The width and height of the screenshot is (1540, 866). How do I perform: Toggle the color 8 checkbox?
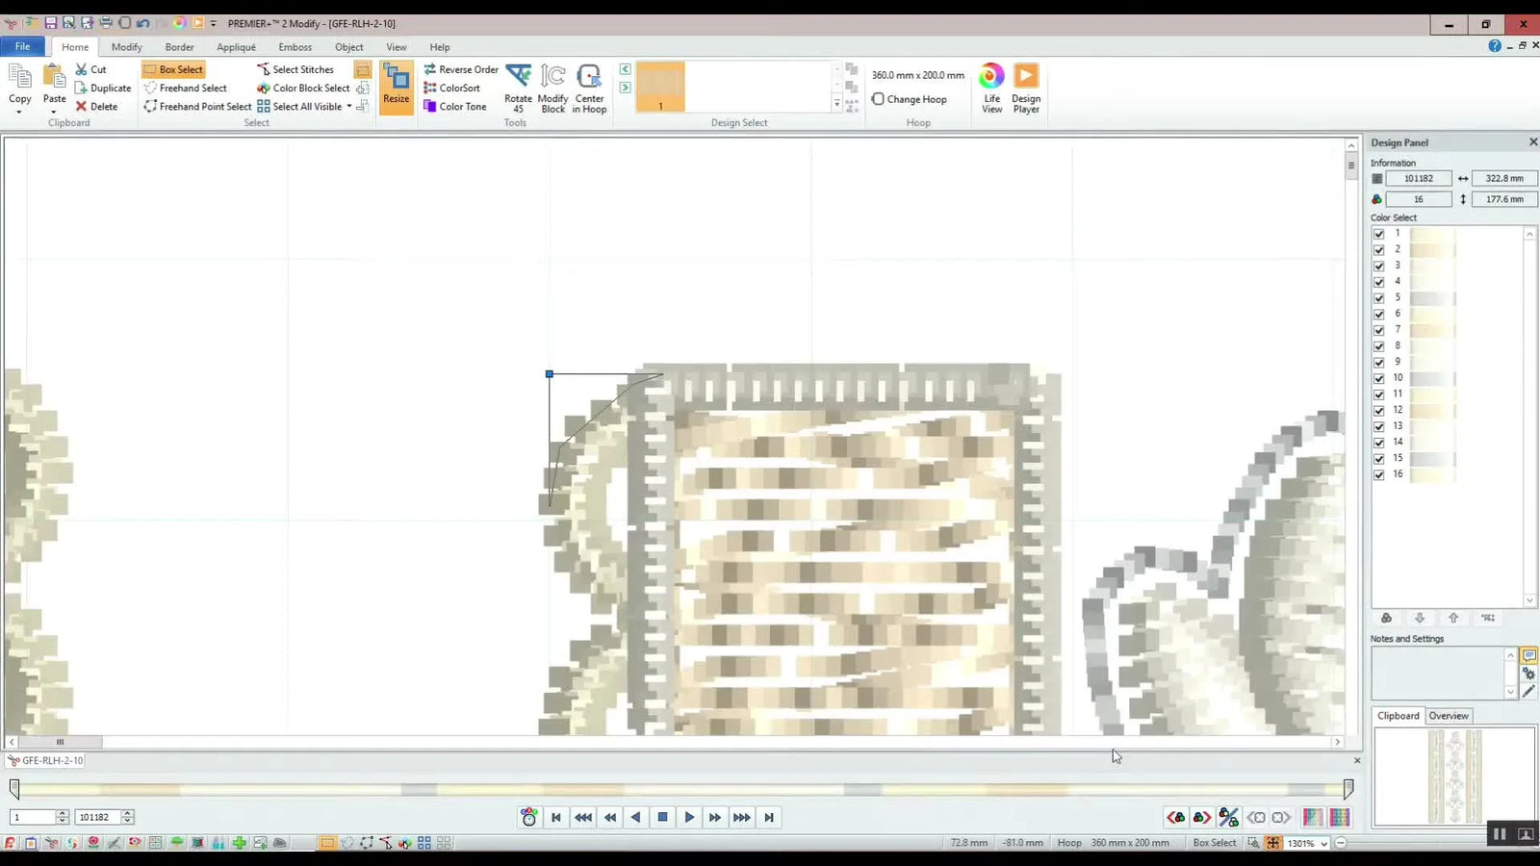pyautogui.click(x=1378, y=346)
